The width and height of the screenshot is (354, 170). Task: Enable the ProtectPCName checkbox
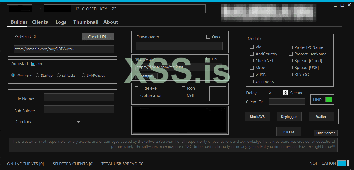[x=291, y=47]
